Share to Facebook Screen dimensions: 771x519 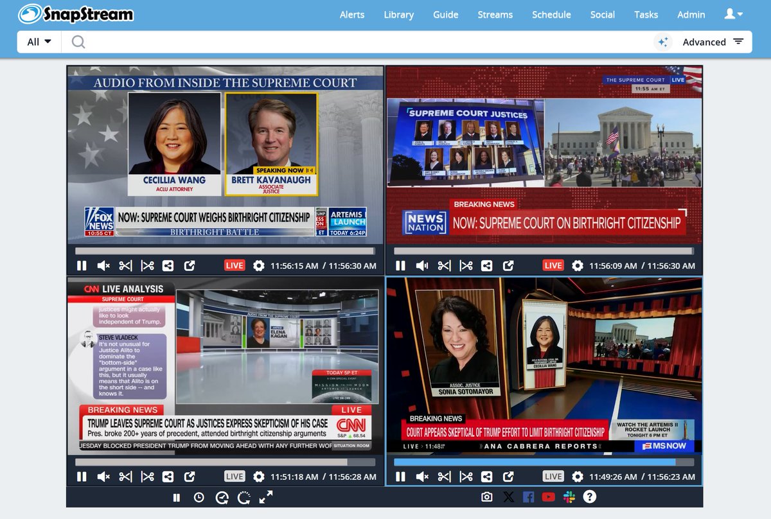529,497
